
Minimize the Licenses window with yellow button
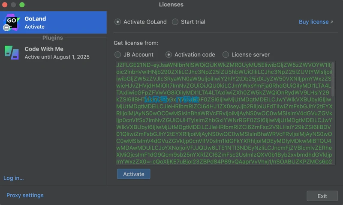coord(14,5)
